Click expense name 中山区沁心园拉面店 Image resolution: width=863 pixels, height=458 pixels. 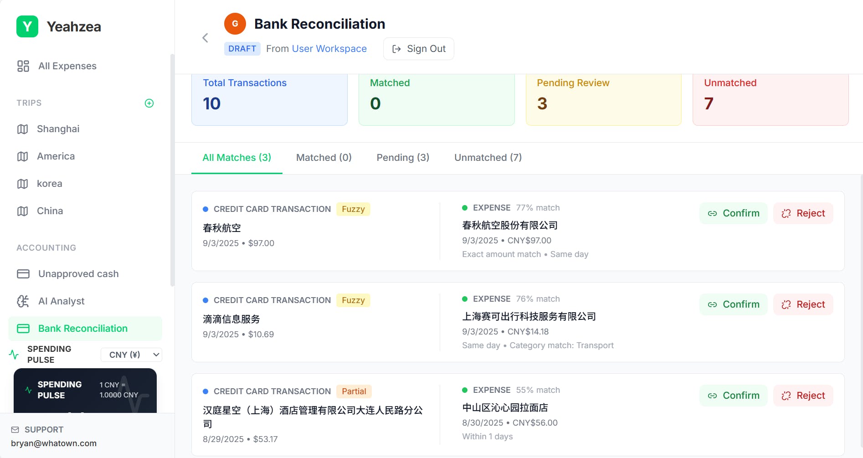(505, 407)
